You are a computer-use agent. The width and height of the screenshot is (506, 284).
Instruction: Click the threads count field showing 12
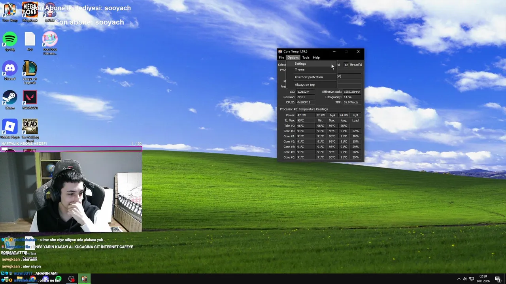(x=346, y=65)
